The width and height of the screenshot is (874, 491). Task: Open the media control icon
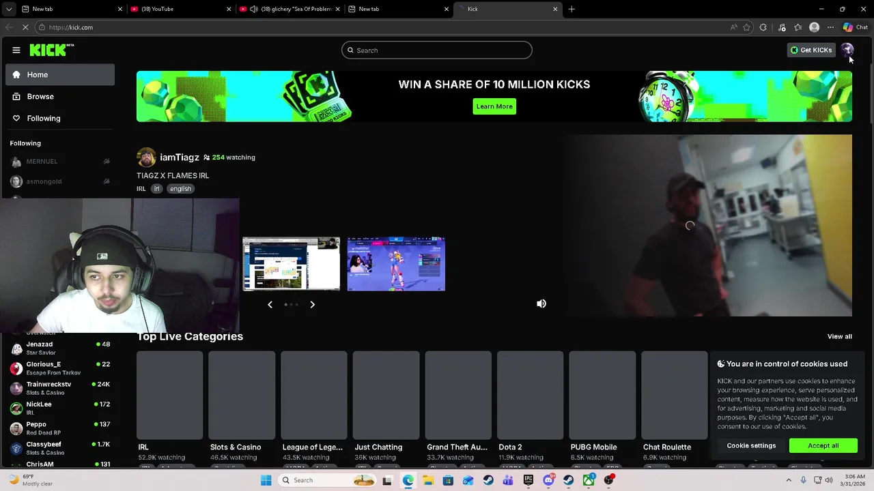(782, 27)
